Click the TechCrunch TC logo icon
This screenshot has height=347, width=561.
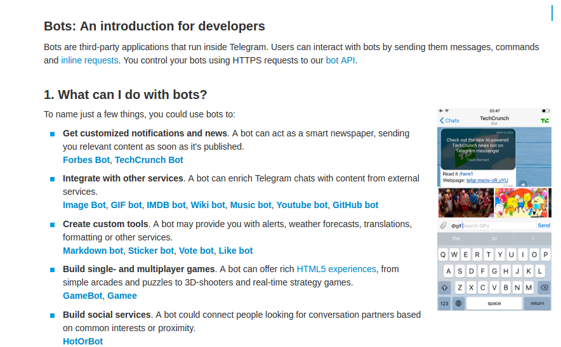(544, 121)
